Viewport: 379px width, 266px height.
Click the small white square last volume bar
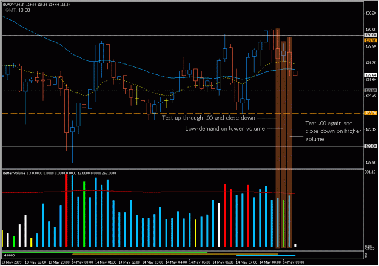click(295, 245)
